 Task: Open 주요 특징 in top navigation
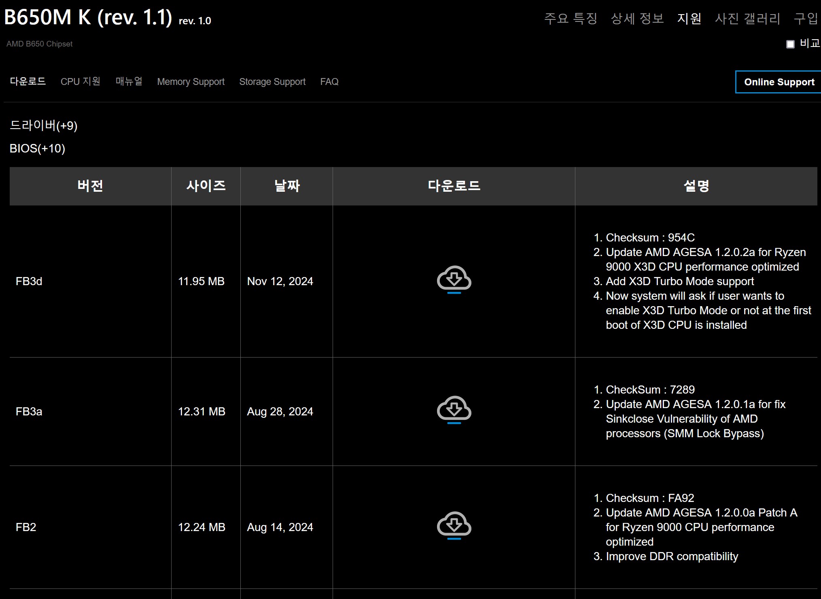[x=571, y=18]
